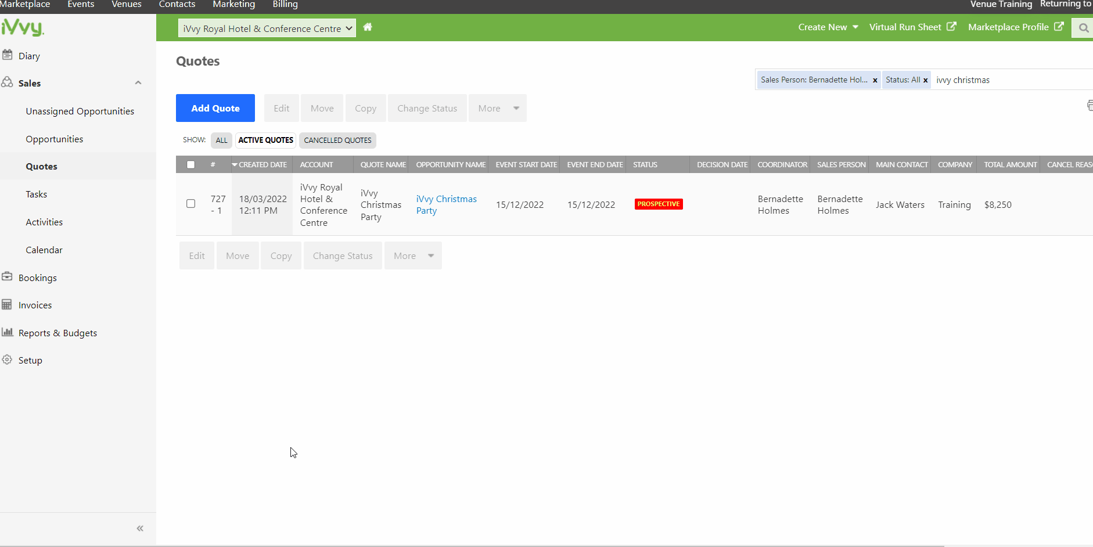The width and height of the screenshot is (1093, 547).
Task: Open Calendar in sidebar
Action: (x=44, y=250)
